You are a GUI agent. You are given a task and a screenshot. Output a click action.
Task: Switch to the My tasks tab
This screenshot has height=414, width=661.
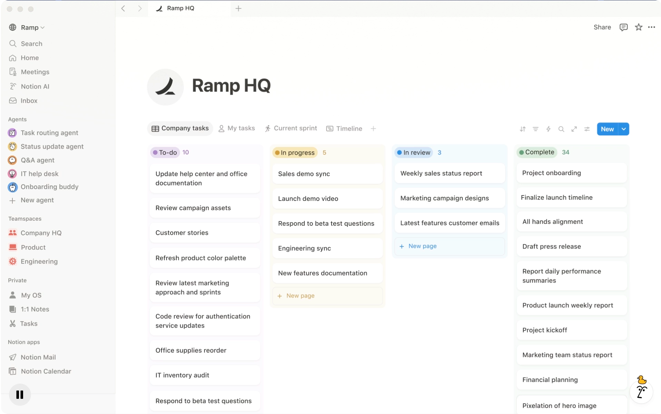[237, 128]
